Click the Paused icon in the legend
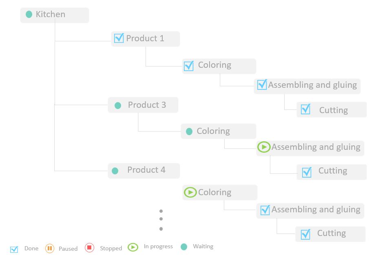The width and height of the screenshot is (369, 265). click(x=50, y=248)
